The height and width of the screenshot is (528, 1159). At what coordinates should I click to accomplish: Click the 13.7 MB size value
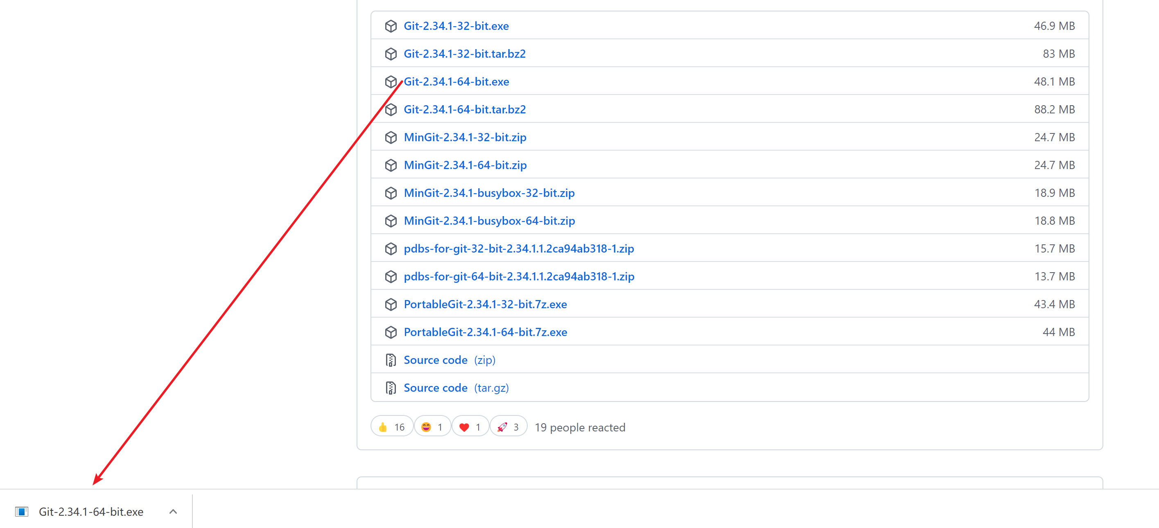[x=1054, y=277]
